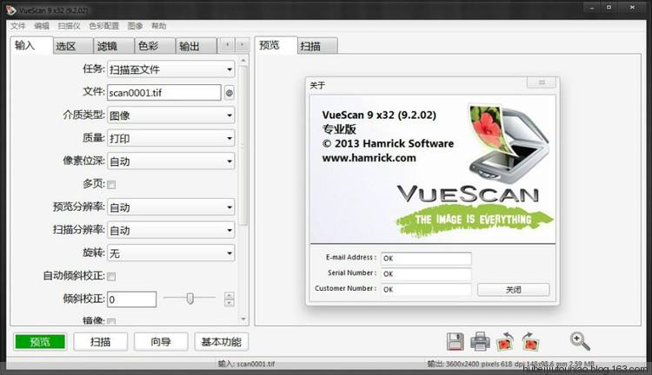Open the 编辑 menu
652x375 pixels.
tap(42, 26)
